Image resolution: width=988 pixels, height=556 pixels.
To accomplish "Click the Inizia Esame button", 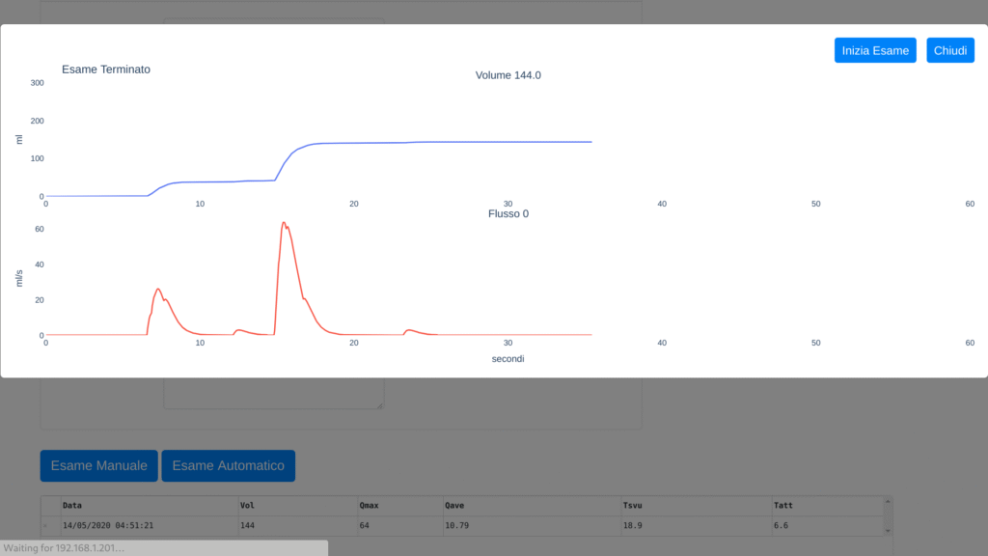I will [875, 50].
